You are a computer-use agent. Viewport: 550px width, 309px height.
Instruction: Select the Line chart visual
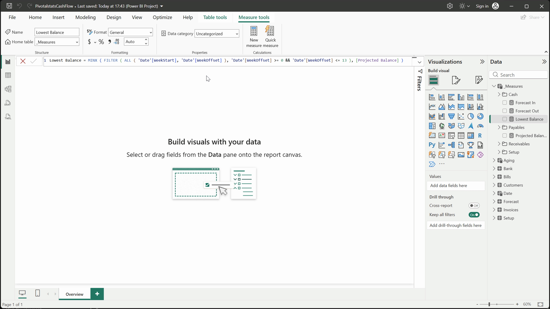[x=432, y=107]
